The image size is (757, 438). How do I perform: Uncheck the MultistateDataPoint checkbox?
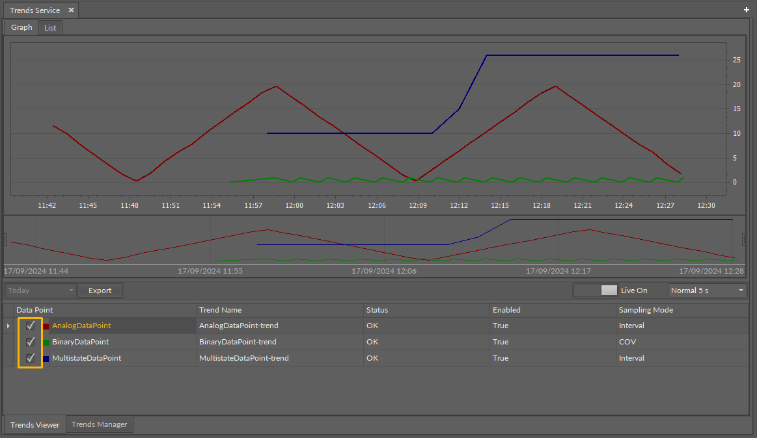tap(30, 358)
